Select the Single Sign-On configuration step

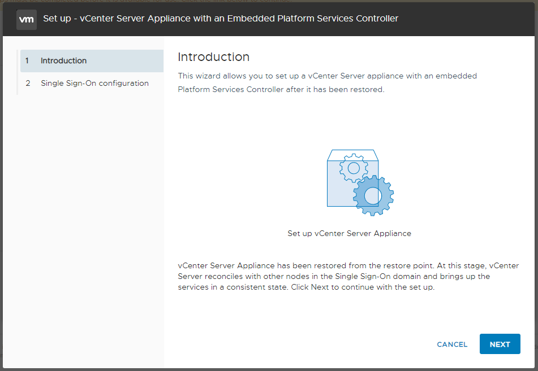(94, 83)
